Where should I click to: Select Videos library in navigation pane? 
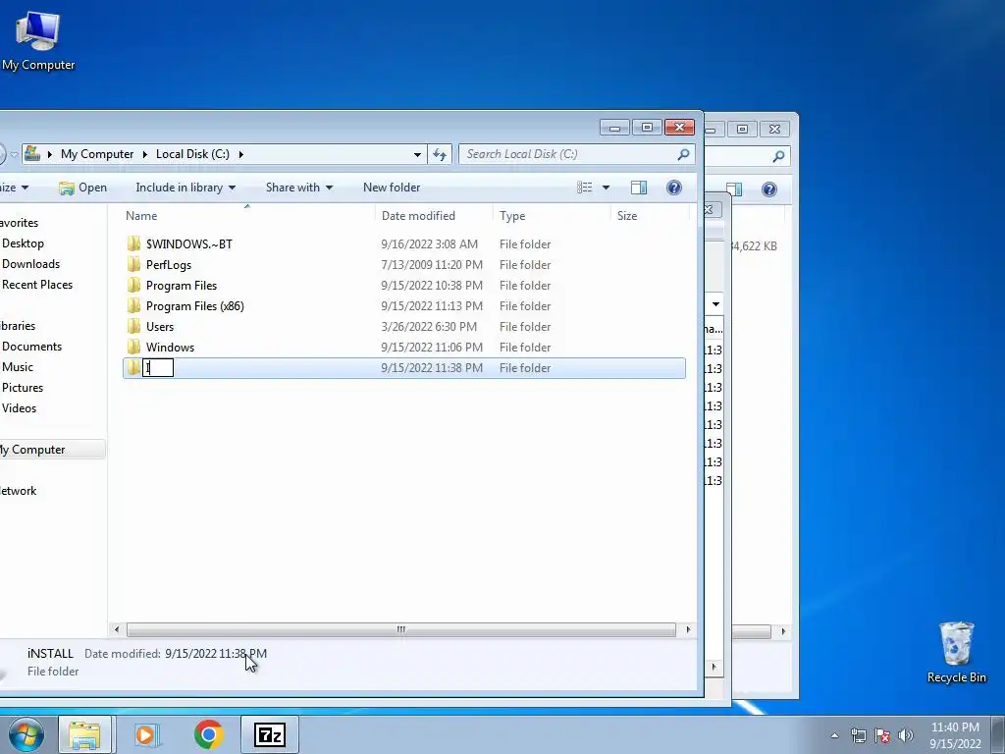(20, 407)
